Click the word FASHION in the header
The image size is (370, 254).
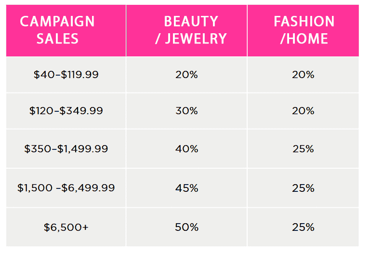coord(304,22)
